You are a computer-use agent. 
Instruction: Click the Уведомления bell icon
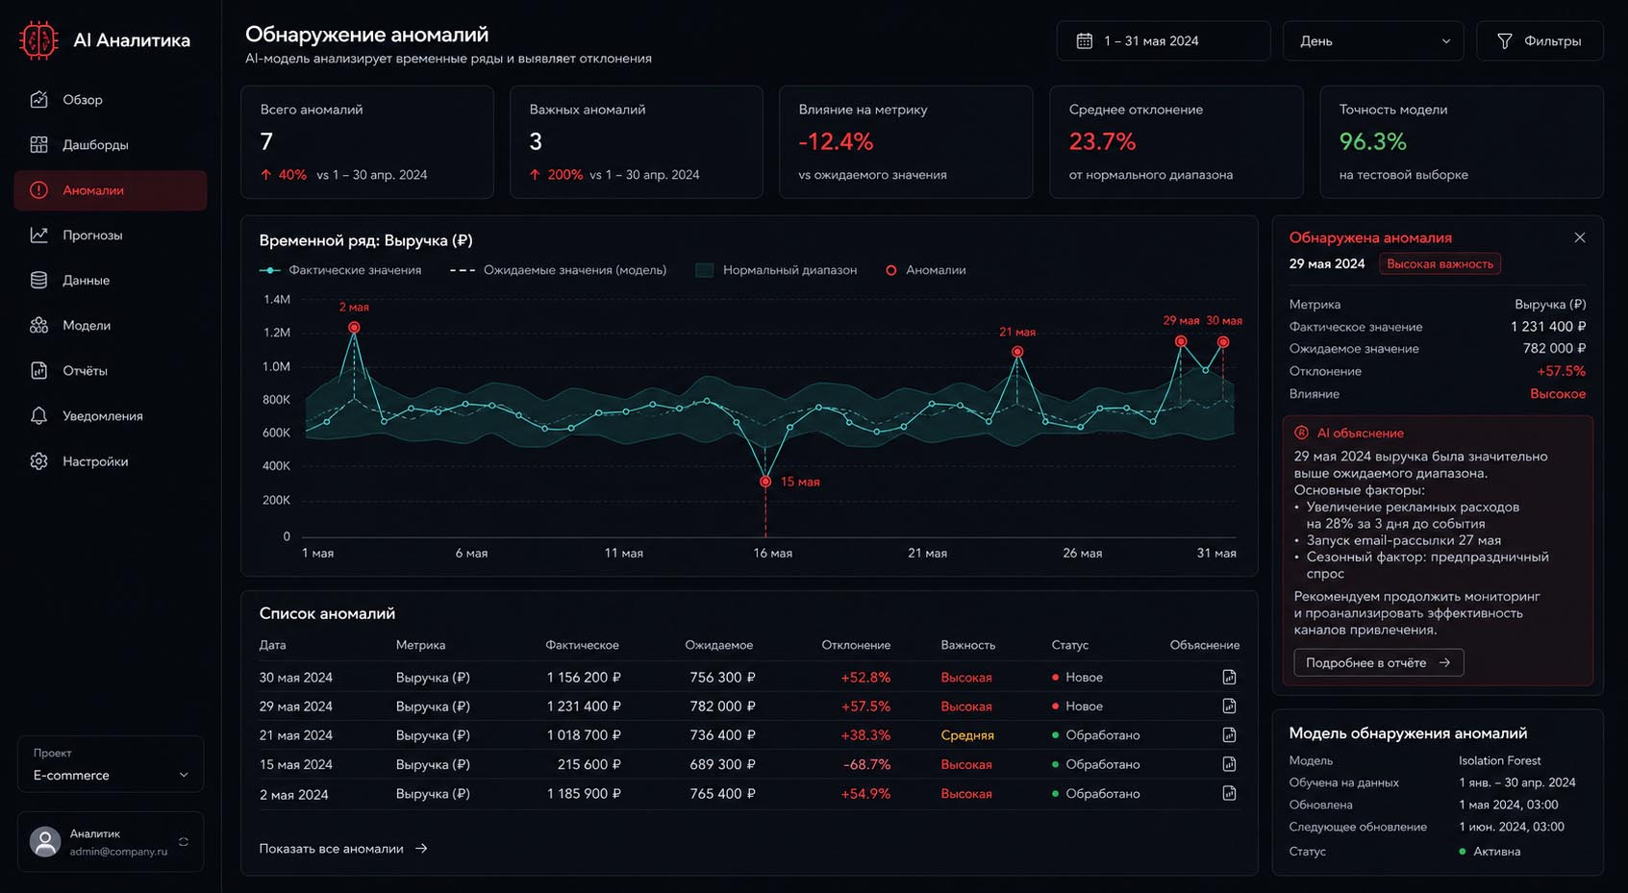pyautogui.click(x=38, y=416)
